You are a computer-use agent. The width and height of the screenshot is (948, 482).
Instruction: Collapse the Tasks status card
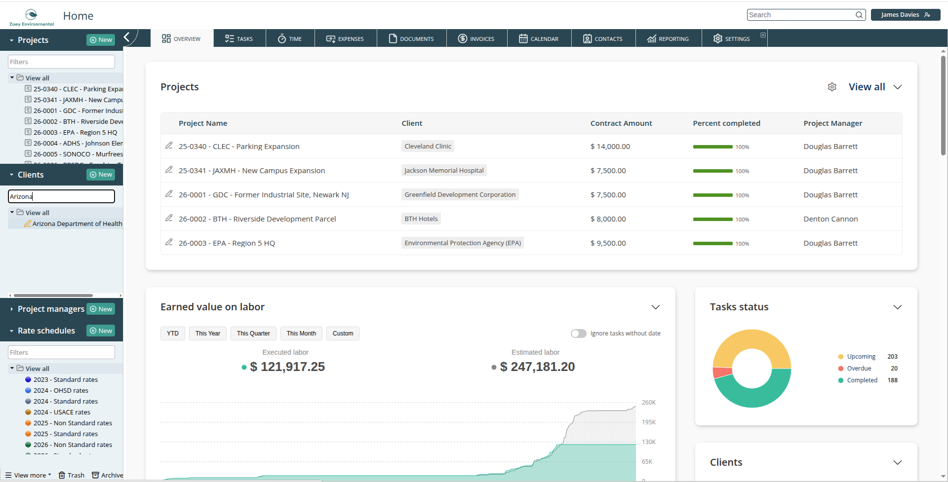(x=897, y=307)
